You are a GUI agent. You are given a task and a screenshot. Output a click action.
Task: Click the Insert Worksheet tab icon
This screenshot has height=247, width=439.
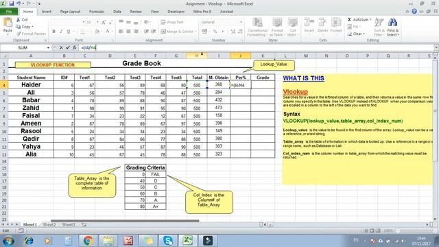pos(84,224)
